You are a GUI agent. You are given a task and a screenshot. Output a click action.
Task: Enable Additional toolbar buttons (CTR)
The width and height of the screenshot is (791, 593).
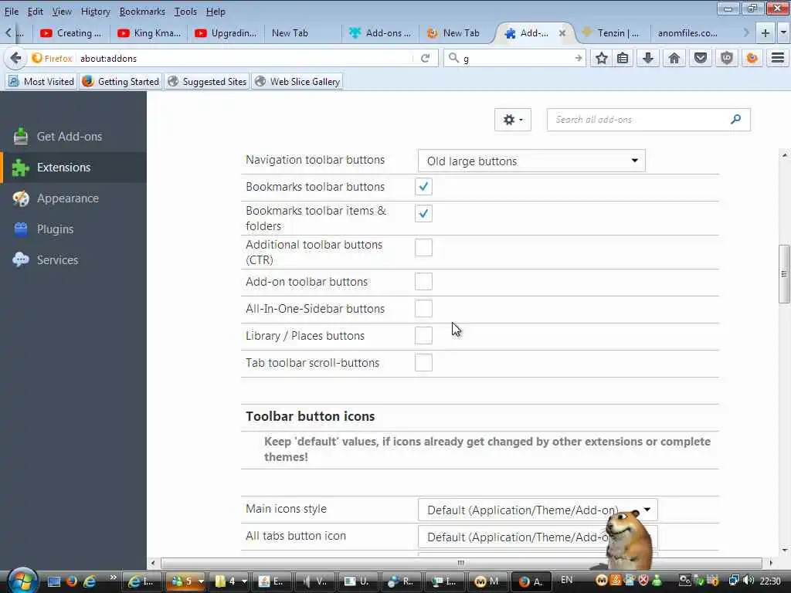(x=423, y=248)
